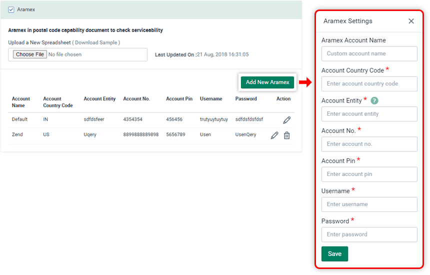
Task: Click the 'Account Pin' column header
Action: 179,98
